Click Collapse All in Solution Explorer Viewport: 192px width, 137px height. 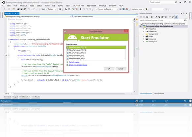(162, 17)
